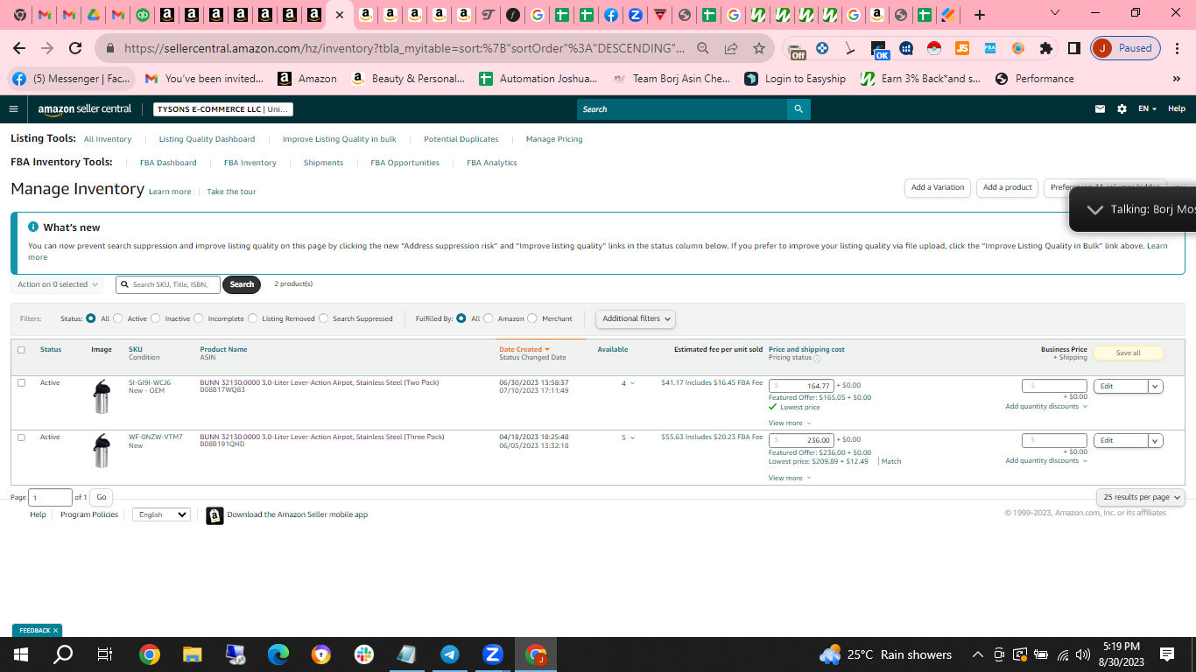
Task: Open the Listing Quality Dashboard
Action: click(x=207, y=139)
